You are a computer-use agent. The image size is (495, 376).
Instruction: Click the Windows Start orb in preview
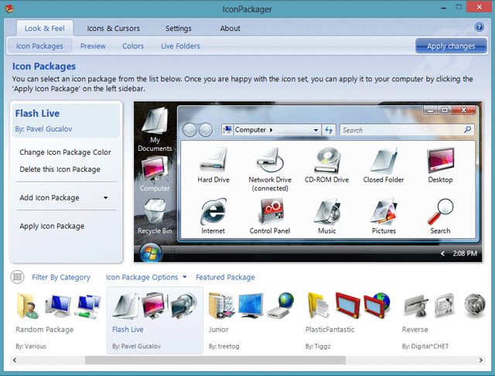151,252
